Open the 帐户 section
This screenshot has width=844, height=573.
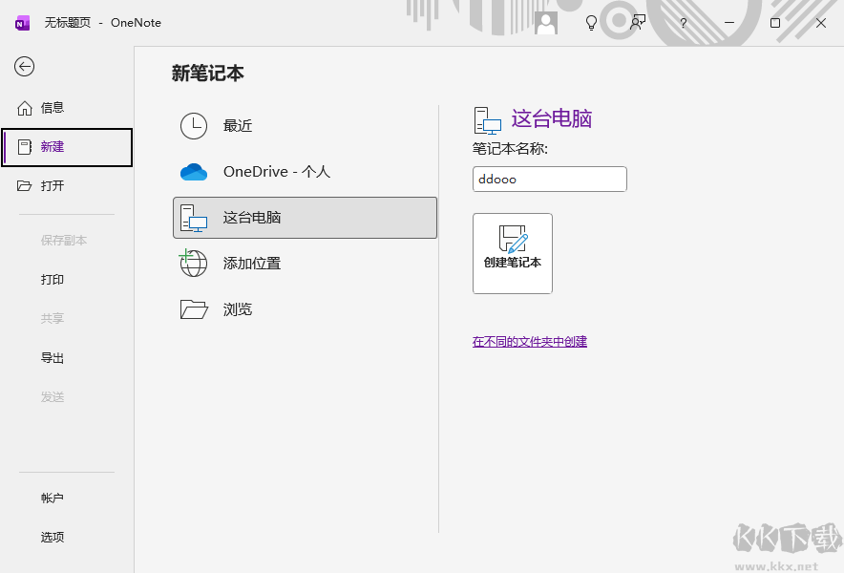[x=53, y=498]
